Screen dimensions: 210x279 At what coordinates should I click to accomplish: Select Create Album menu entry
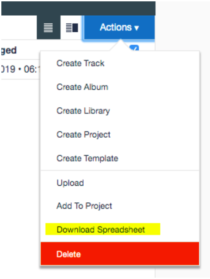(x=82, y=87)
